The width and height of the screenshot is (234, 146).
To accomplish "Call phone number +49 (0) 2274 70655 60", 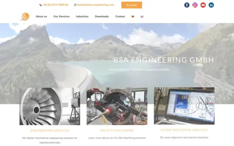I will tap(55, 5).
